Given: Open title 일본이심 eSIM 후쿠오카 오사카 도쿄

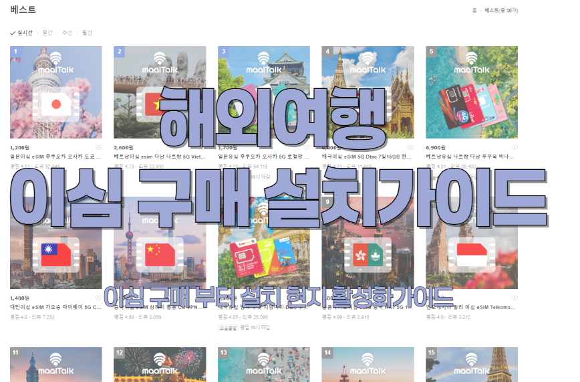Looking at the screenshot, I should 55,157.
